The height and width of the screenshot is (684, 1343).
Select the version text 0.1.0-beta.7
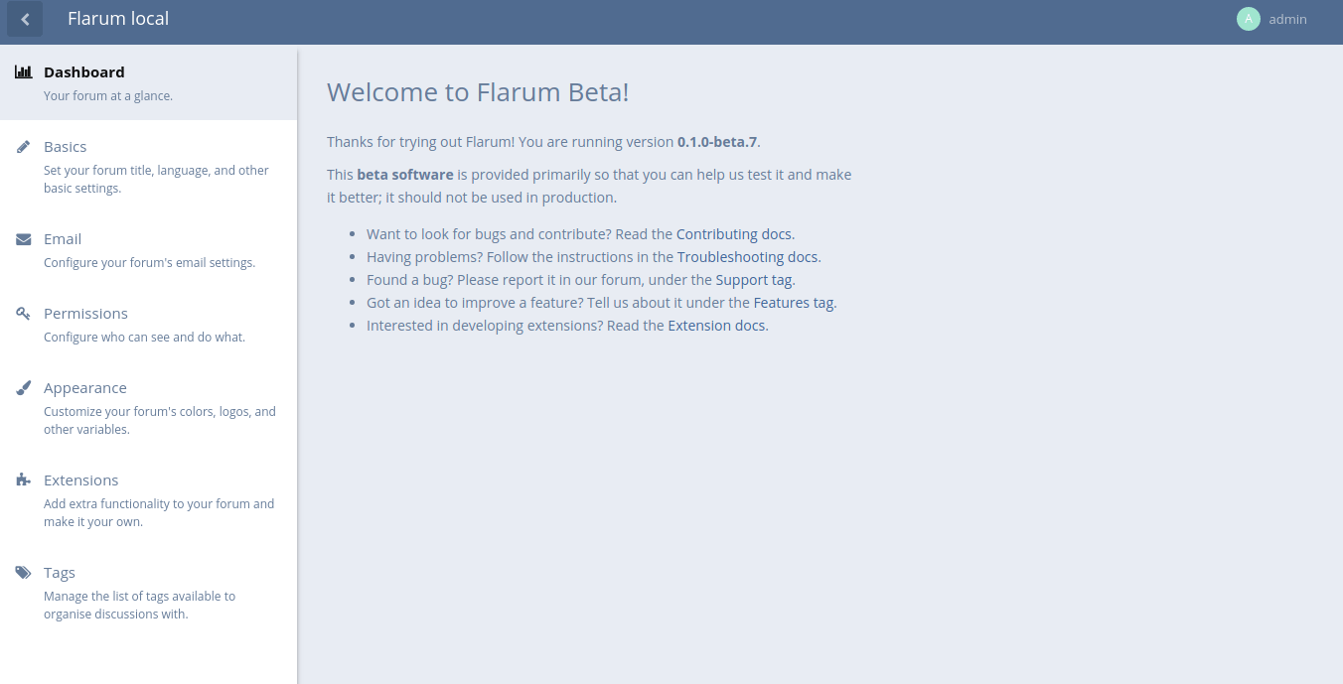(x=717, y=142)
